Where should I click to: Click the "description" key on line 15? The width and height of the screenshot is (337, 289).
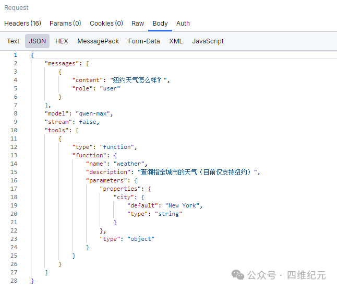[x=108, y=172]
